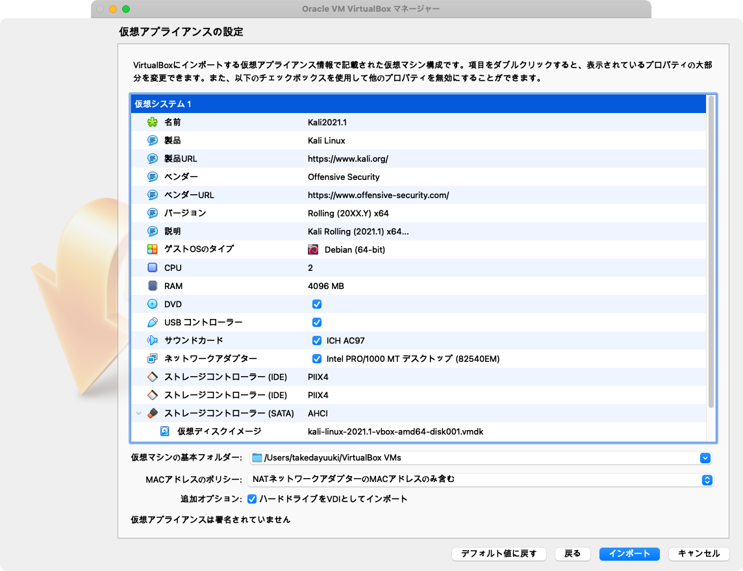Open the 仮想マシンの基本フォルダー dropdown arrow
This screenshot has height=571, width=743.
coord(705,458)
